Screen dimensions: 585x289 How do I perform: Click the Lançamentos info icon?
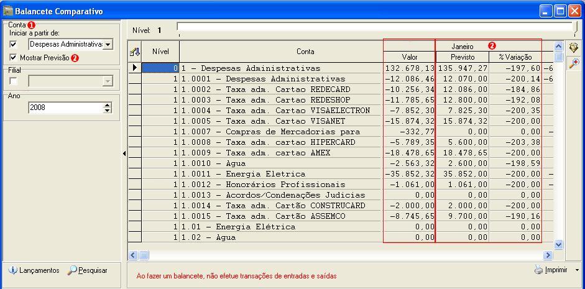(12, 270)
